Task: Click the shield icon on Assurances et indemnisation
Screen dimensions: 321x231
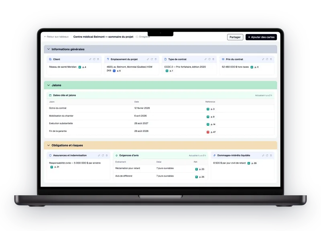Action: [x=50, y=155]
